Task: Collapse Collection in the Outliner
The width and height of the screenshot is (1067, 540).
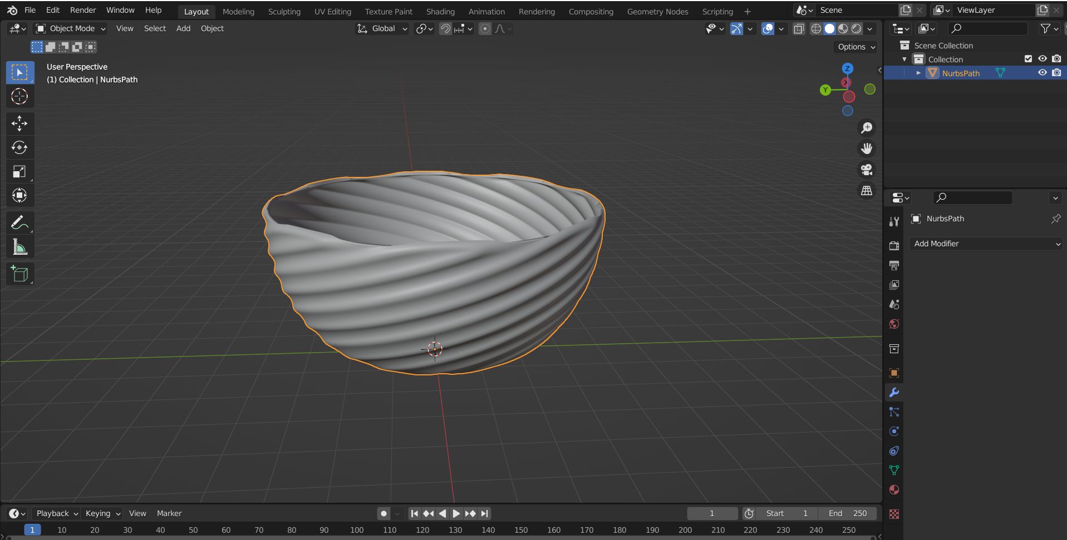Action: point(904,59)
